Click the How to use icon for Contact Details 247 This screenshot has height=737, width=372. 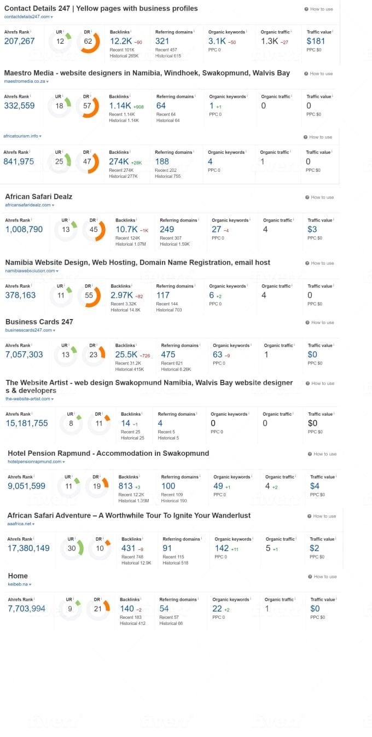point(307,8)
